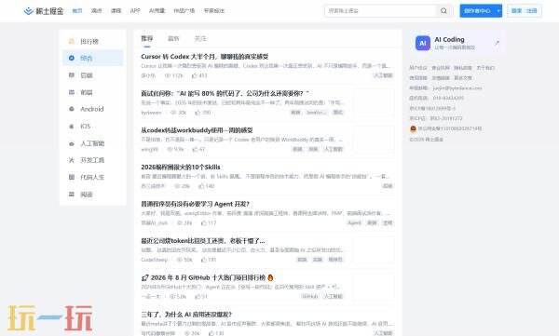Switch to the 推荐 feed tab
The width and height of the screenshot is (559, 336).
click(x=147, y=38)
